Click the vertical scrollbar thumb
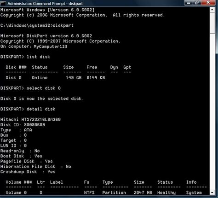Viewport: 218px width, 198px height. pos(212,23)
